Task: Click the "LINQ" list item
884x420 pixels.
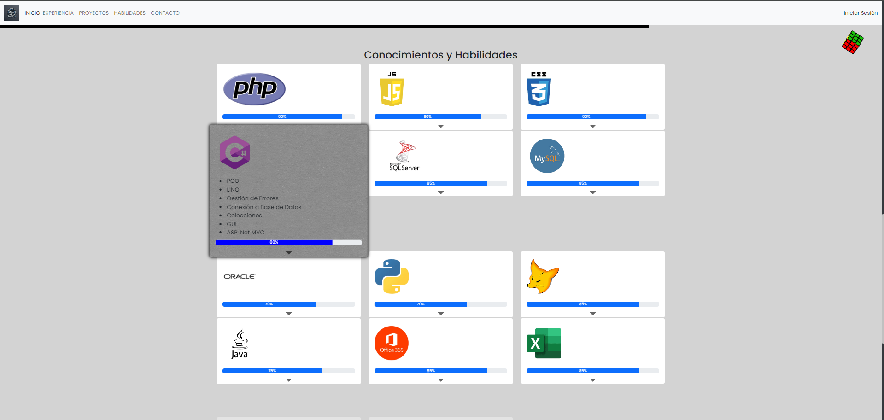Action: click(x=233, y=190)
